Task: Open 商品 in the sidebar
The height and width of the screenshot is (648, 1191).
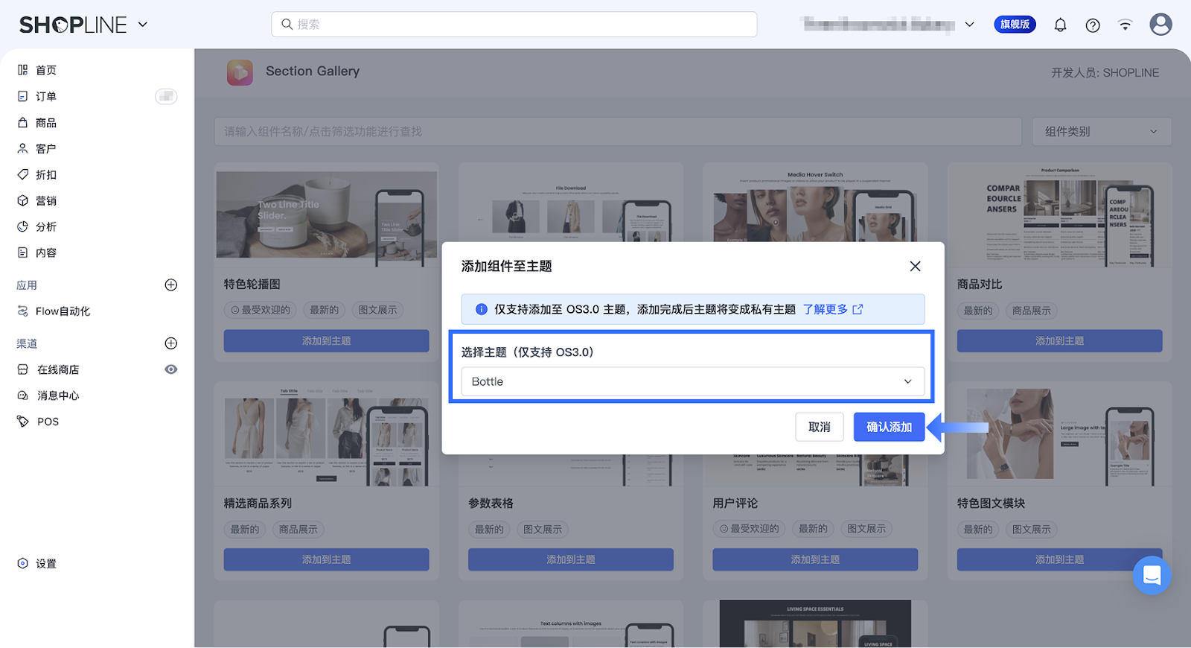Action: [46, 122]
